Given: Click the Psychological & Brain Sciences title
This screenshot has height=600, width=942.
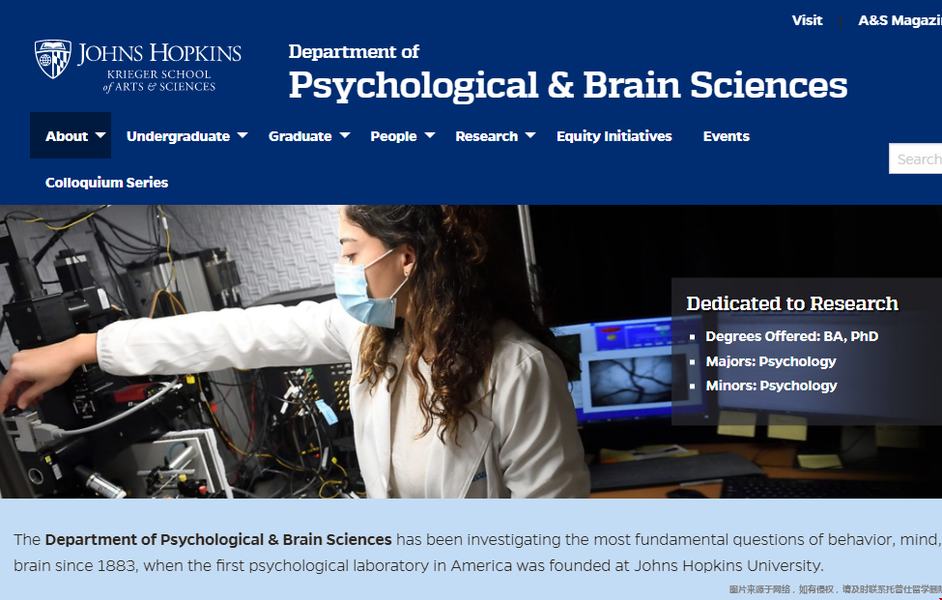Looking at the screenshot, I should [568, 85].
